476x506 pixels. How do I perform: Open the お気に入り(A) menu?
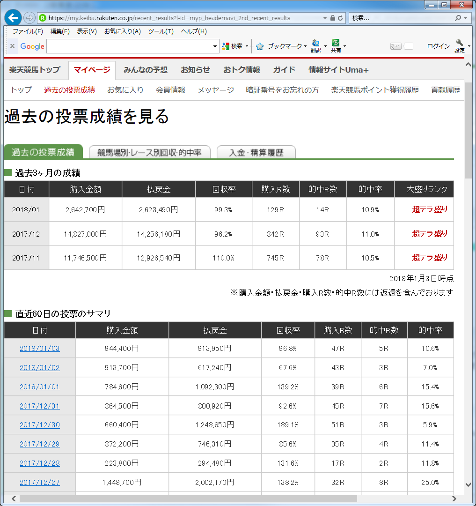(x=123, y=31)
